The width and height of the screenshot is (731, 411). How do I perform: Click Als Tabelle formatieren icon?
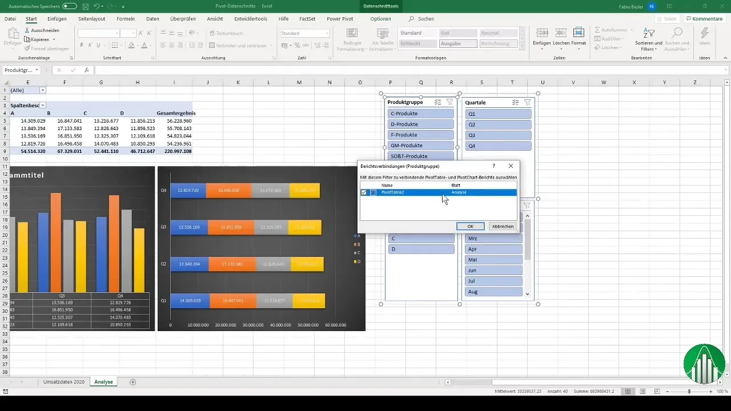pyautogui.click(x=383, y=33)
